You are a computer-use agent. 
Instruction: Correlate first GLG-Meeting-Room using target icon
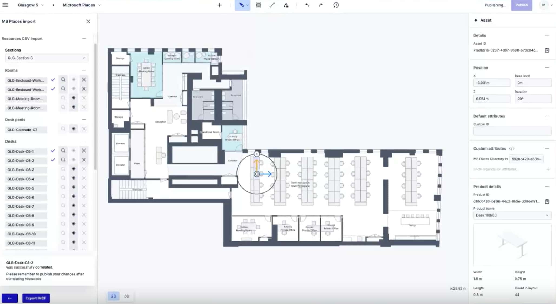(74, 98)
